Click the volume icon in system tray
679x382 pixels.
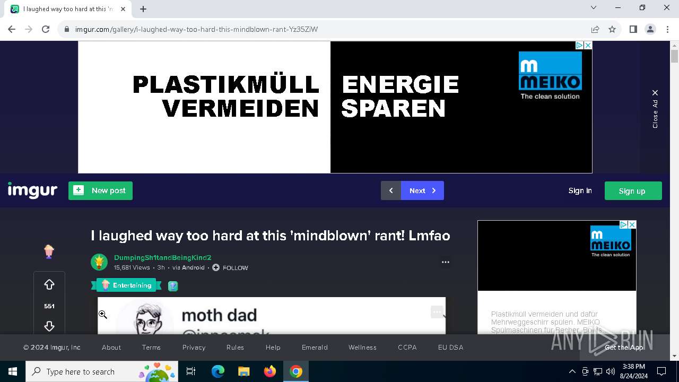tap(610, 371)
